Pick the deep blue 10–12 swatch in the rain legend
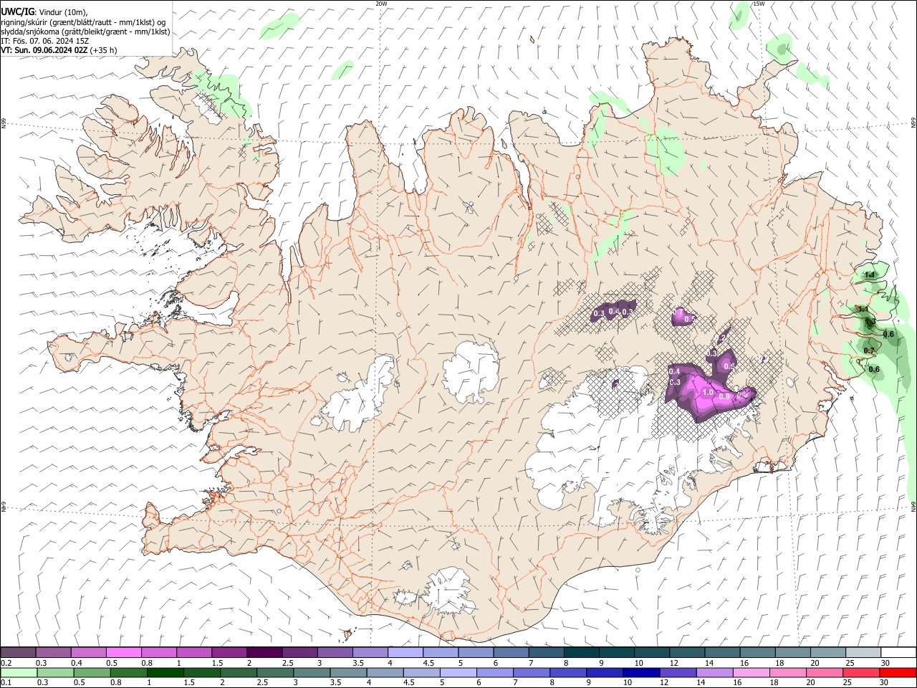This screenshot has height=688, width=917. point(642,673)
